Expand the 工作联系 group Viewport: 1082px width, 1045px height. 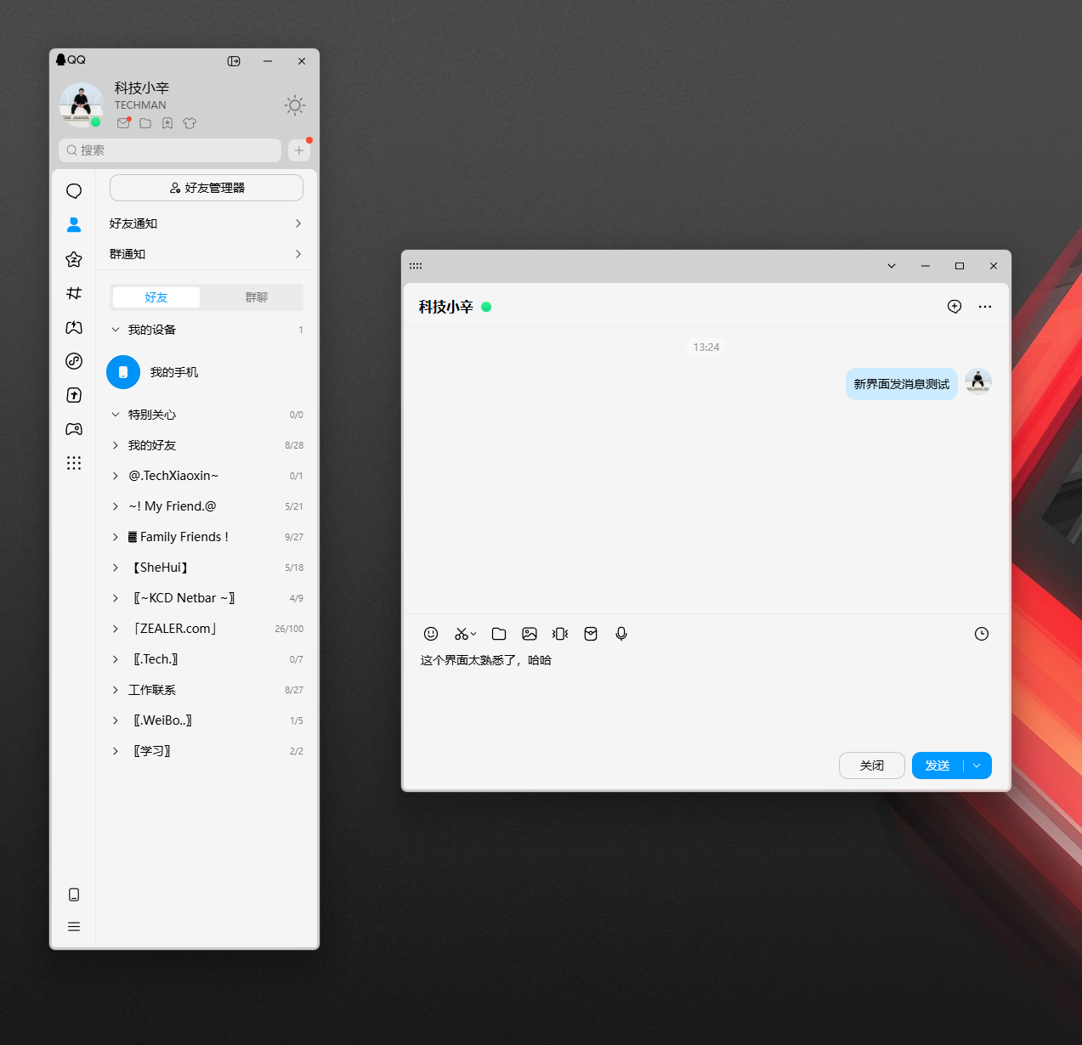pos(116,690)
